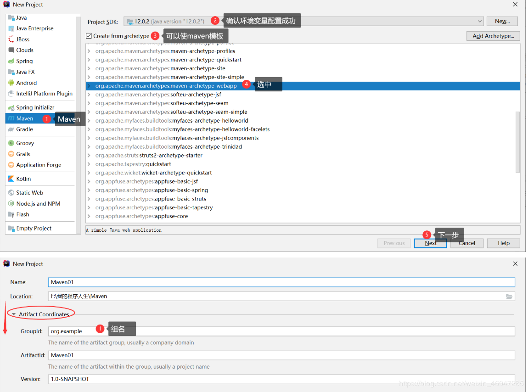Expand the maven-archetype-quickstart tree node

tap(89, 60)
